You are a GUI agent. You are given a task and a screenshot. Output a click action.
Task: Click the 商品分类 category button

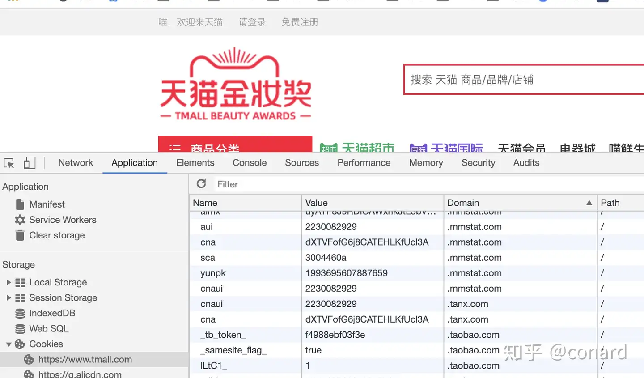pyautogui.click(x=235, y=144)
